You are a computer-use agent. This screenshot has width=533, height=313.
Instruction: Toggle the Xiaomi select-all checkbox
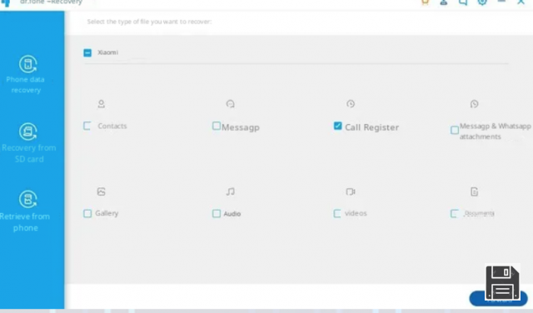(87, 52)
